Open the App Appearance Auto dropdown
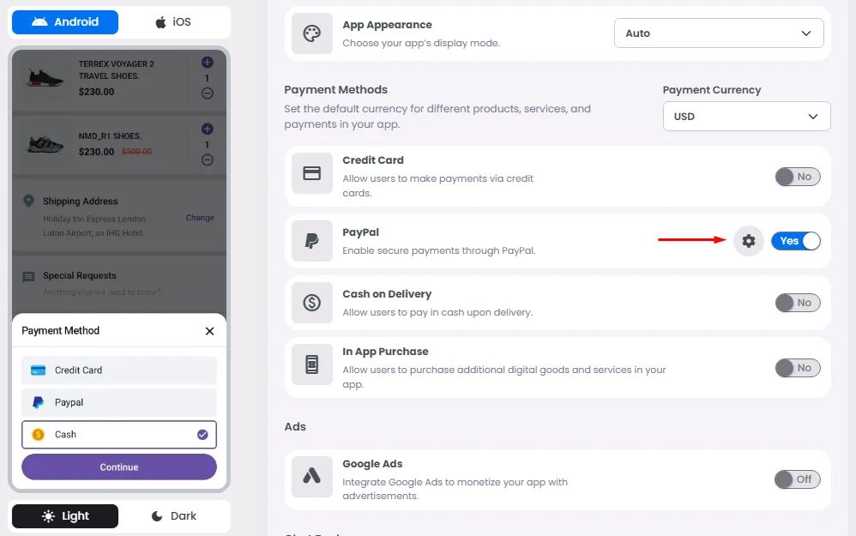The height and width of the screenshot is (536, 856). (719, 33)
